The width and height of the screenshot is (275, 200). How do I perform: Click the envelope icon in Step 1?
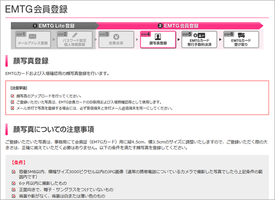point(32,36)
